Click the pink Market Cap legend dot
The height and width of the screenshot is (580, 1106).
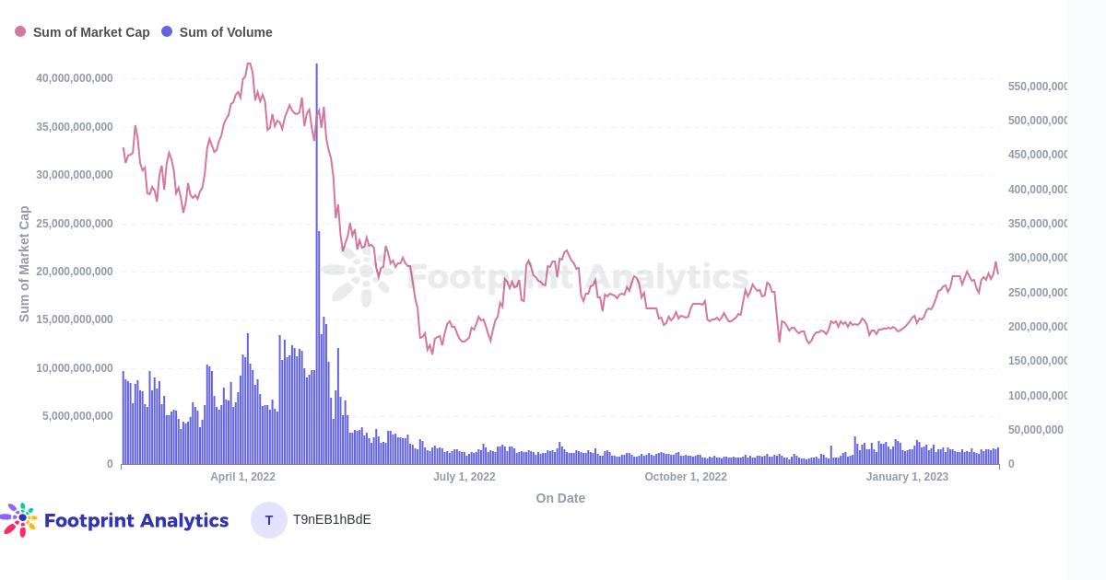click(x=20, y=32)
